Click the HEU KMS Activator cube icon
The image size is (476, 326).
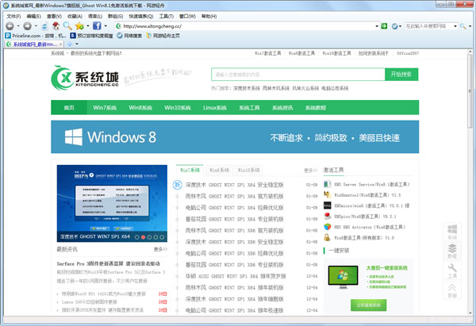click(327, 227)
